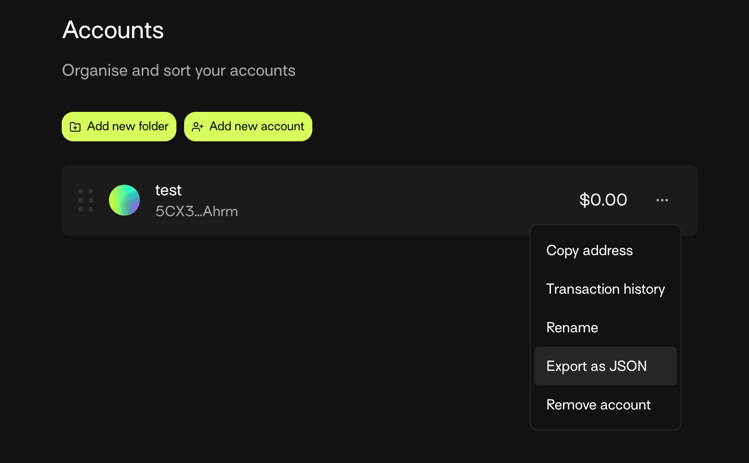The width and height of the screenshot is (749, 463).
Task: Click the gradient avatar of test account
Action: click(x=124, y=200)
